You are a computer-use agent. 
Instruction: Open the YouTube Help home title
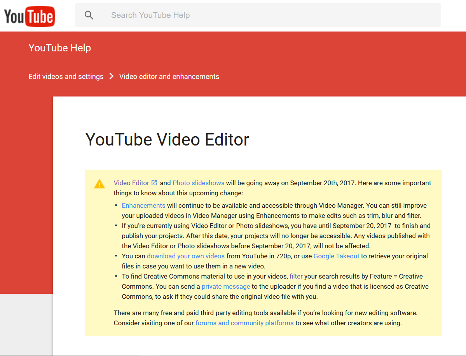(x=59, y=48)
